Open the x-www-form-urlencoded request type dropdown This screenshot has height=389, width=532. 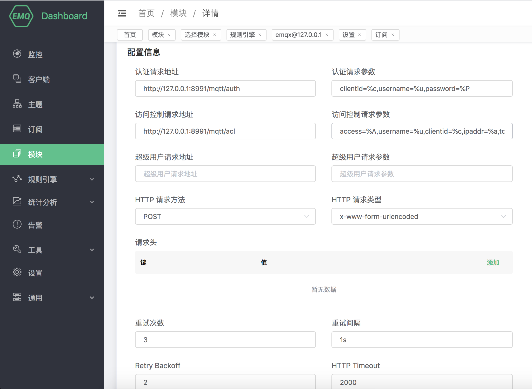click(x=422, y=216)
